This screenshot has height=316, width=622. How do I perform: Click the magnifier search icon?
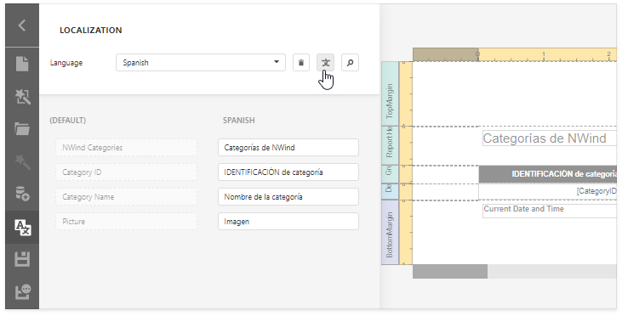coord(350,63)
